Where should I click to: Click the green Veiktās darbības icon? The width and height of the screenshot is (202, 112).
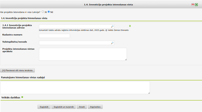click(x=22, y=97)
